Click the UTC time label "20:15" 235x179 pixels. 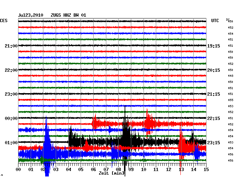pos(214,70)
